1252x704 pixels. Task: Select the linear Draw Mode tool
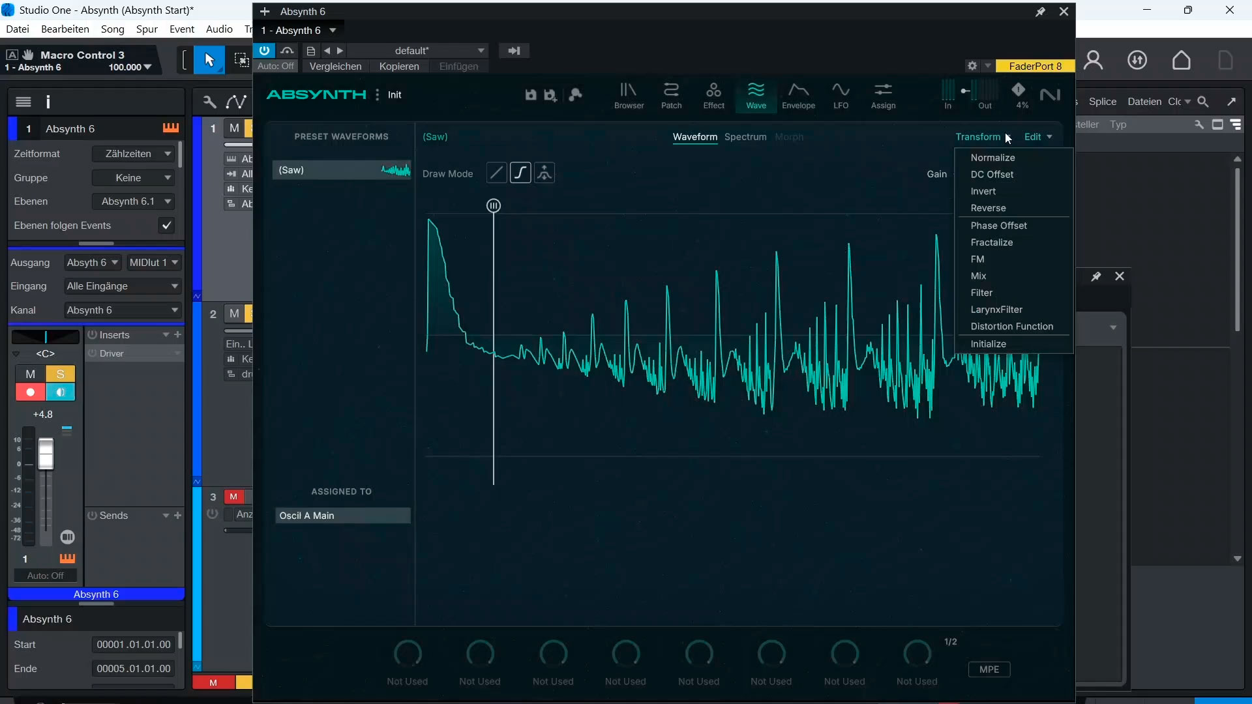[496, 173]
